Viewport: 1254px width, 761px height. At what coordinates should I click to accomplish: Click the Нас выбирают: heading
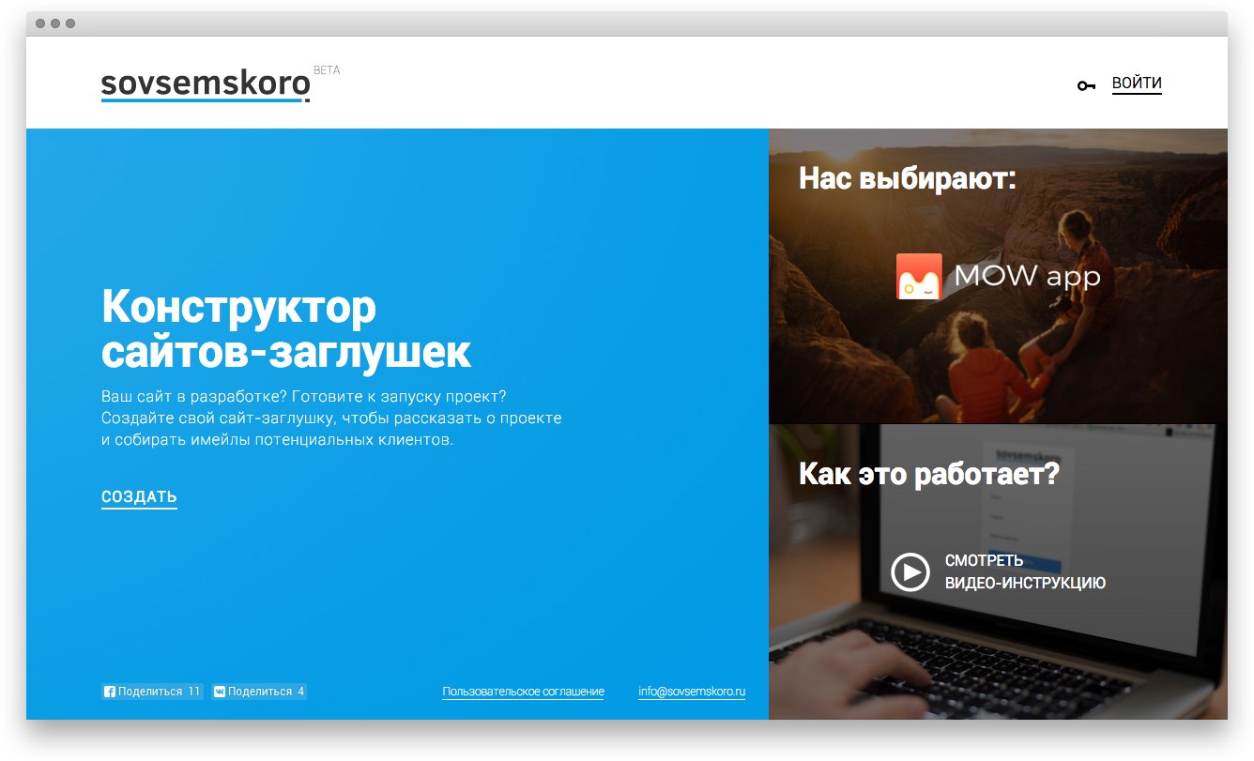[907, 178]
